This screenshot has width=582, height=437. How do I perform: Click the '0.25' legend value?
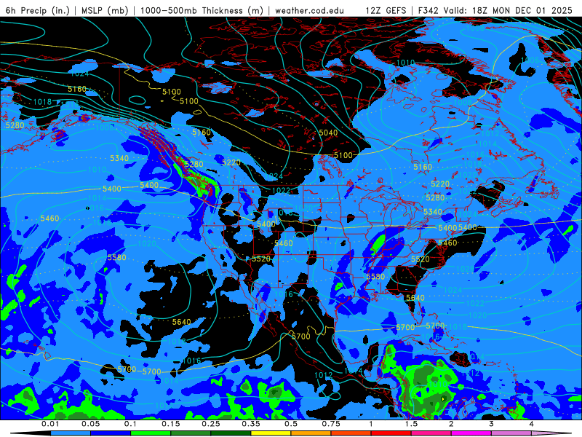(x=211, y=424)
